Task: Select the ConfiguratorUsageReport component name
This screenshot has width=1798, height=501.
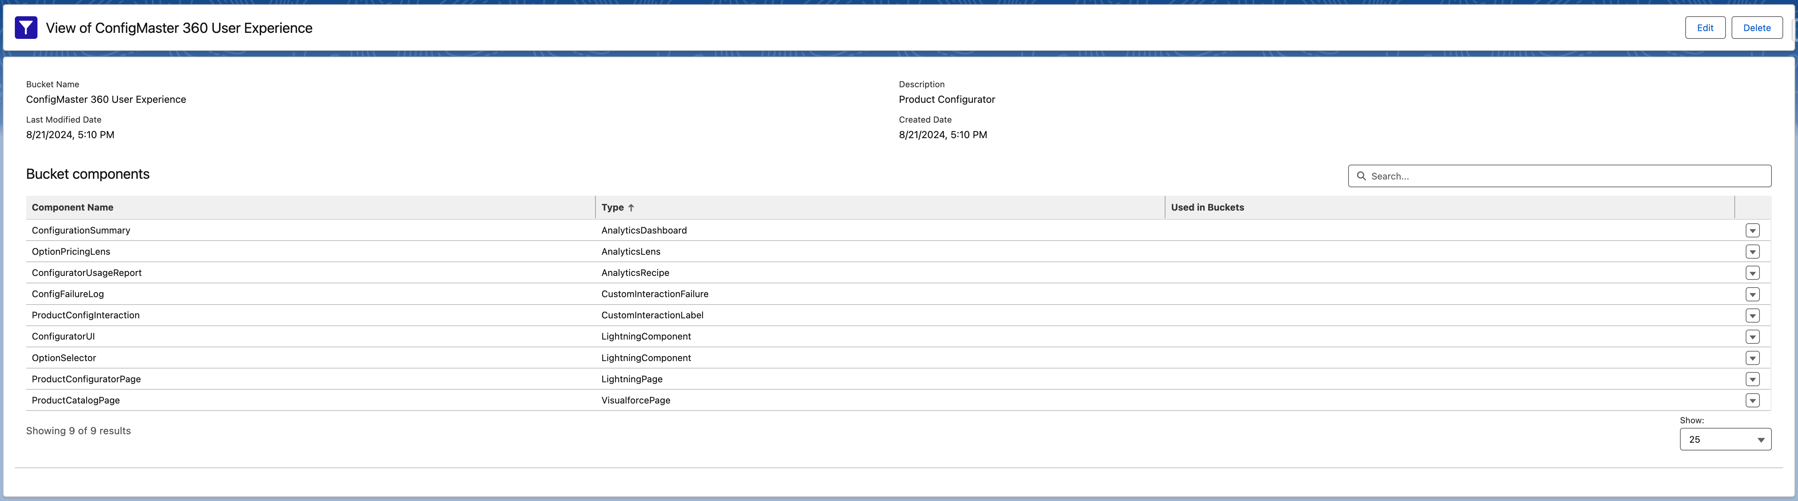Action: (x=87, y=273)
